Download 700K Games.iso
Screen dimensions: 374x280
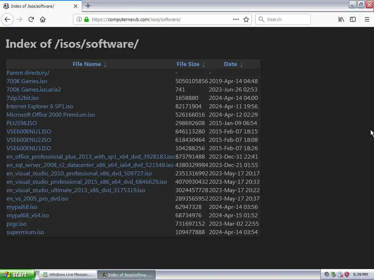[x=27, y=81]
